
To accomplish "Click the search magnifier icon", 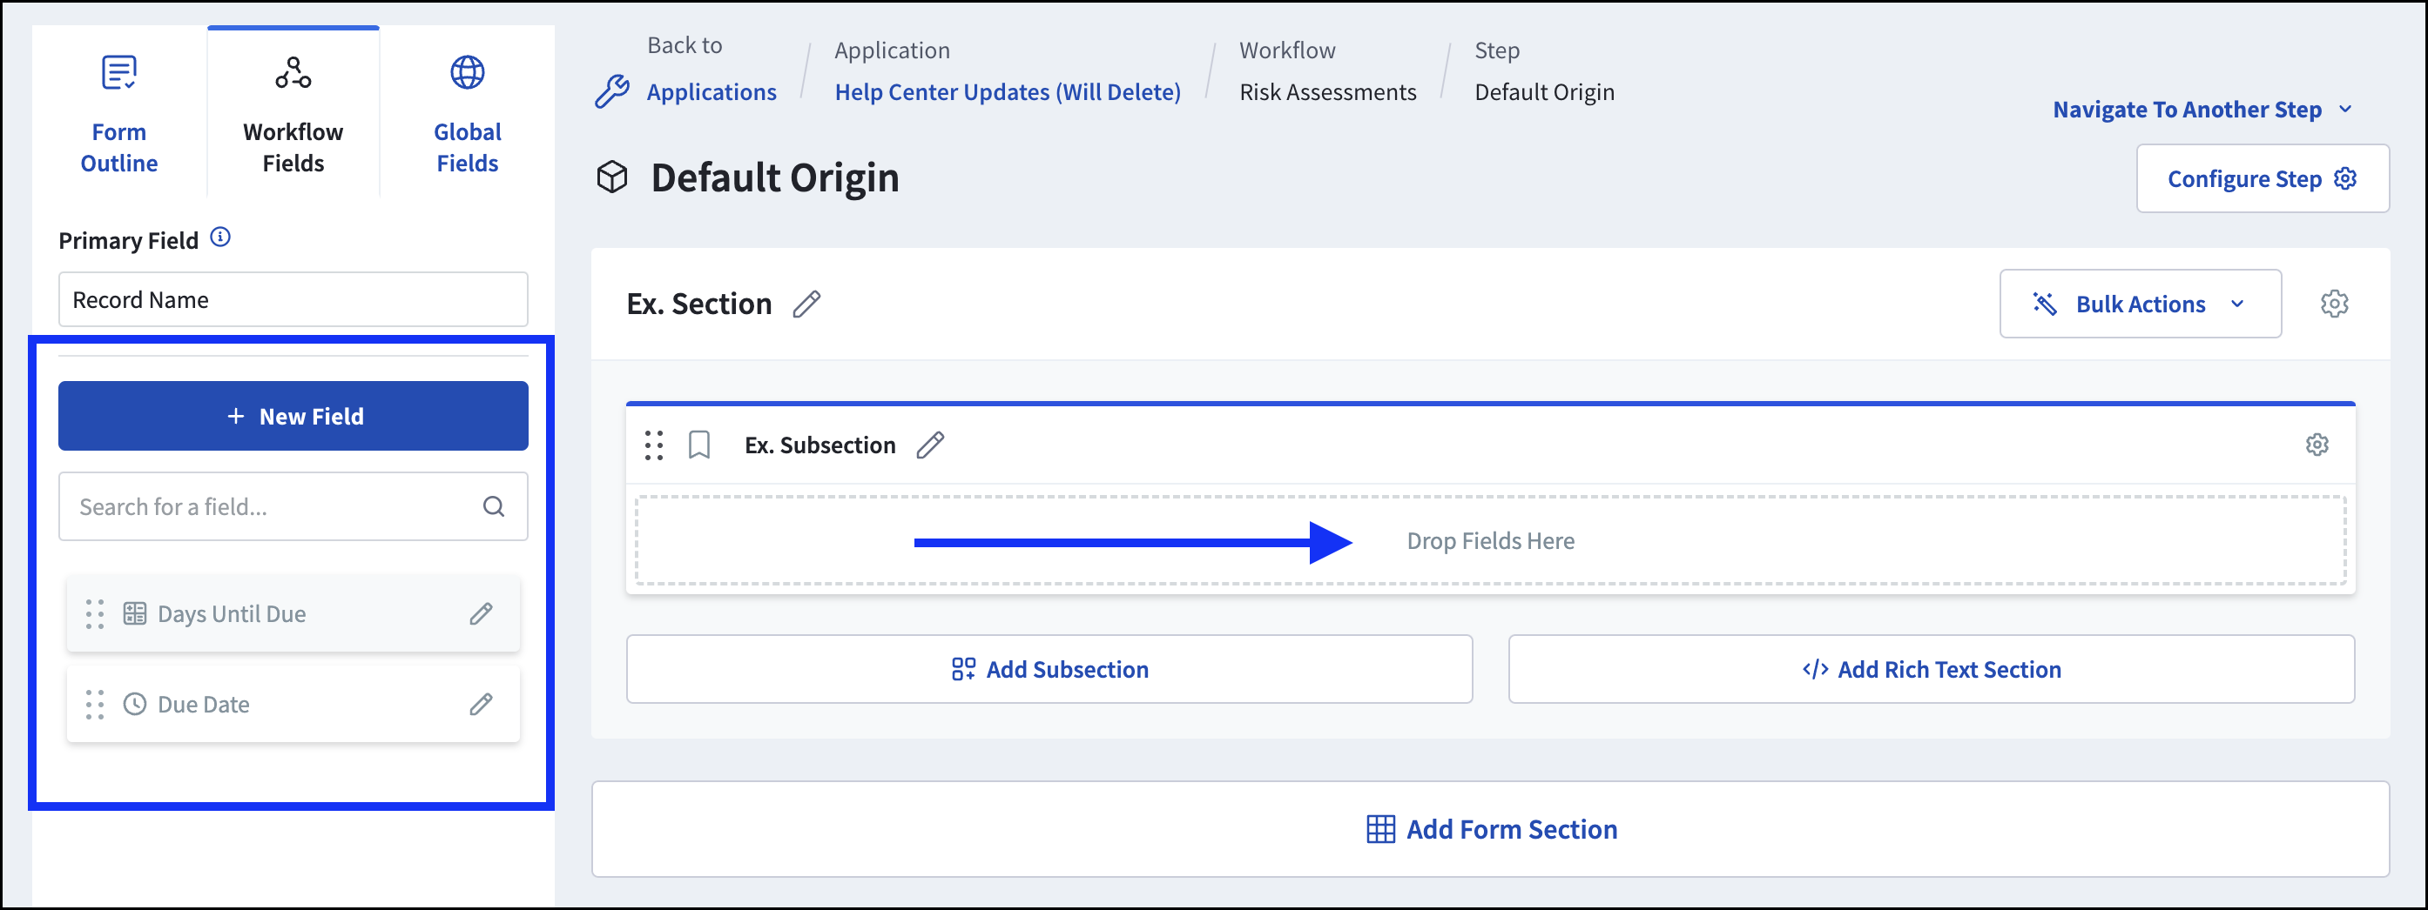I will click(x=494, y=507).
